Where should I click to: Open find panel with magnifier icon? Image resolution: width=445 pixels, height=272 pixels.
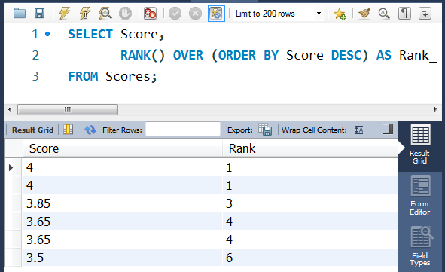[384, 14]
